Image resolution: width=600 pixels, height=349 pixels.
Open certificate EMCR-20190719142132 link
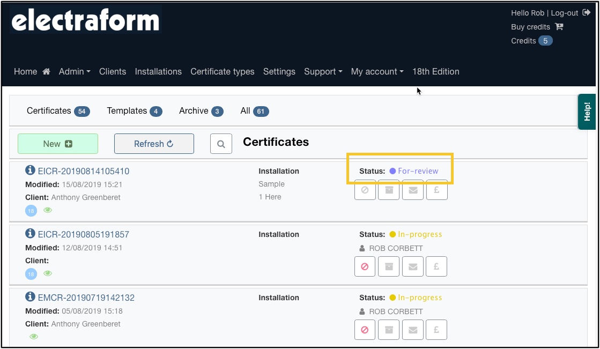coord(86,298)
